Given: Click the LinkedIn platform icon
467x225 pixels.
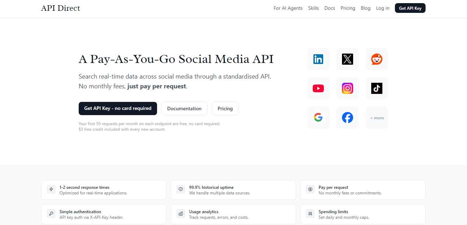Looking at the screenshot, I should coord(318,59).
